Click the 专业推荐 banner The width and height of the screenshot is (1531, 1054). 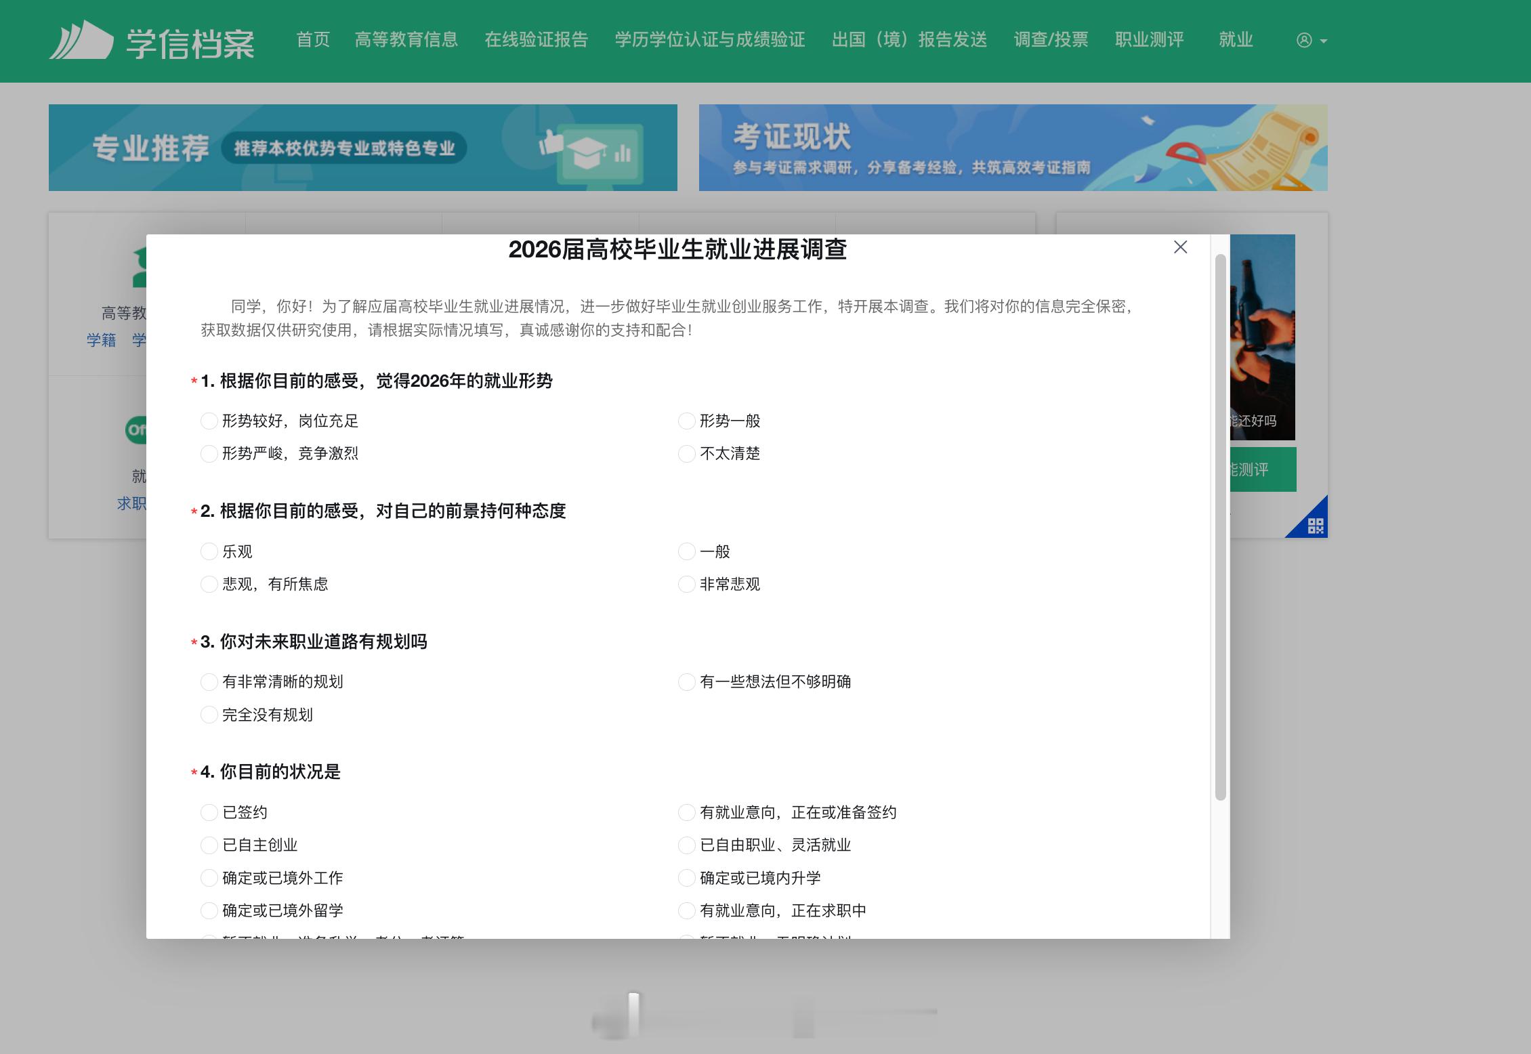(363, 148)
